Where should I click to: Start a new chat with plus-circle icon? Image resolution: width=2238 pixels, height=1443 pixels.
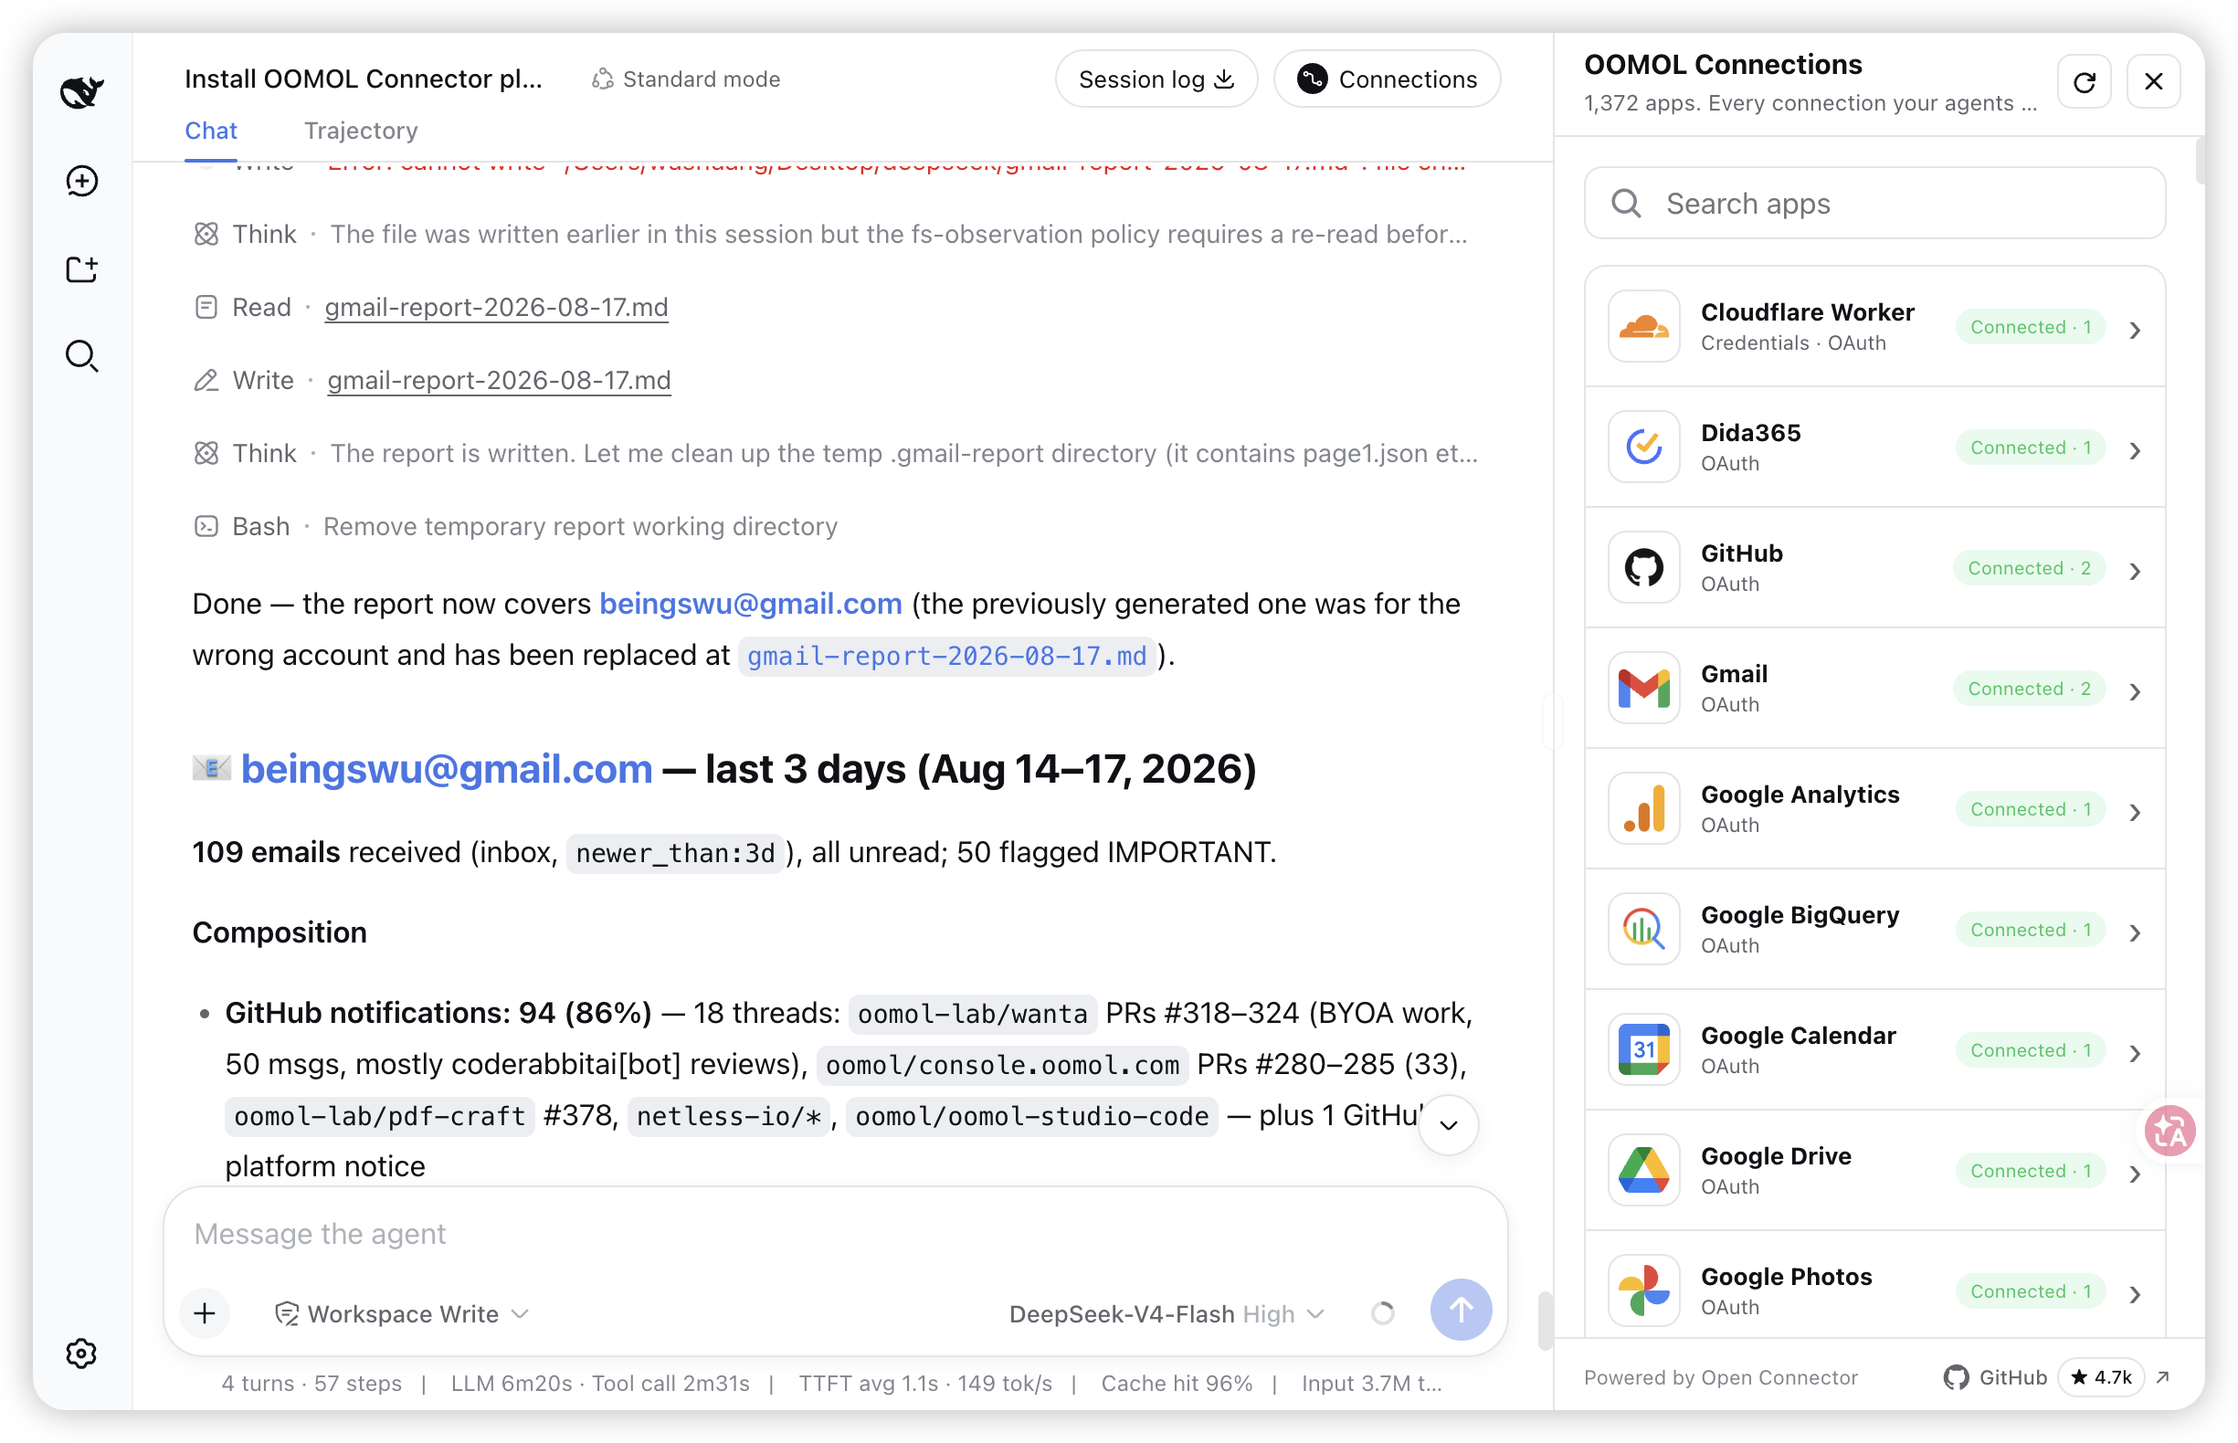[82, 181]
